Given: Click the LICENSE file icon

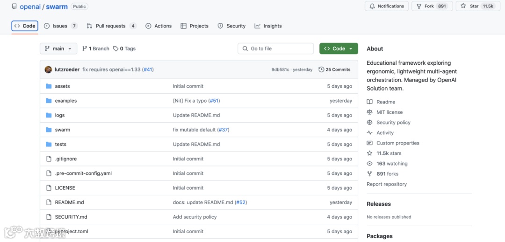Looking at the screenshot, I should (49, 188).
